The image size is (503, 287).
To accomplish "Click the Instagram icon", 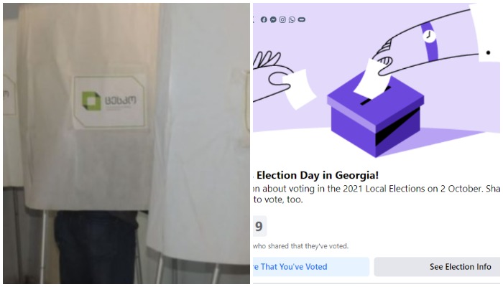I will (x=282, y=19).
